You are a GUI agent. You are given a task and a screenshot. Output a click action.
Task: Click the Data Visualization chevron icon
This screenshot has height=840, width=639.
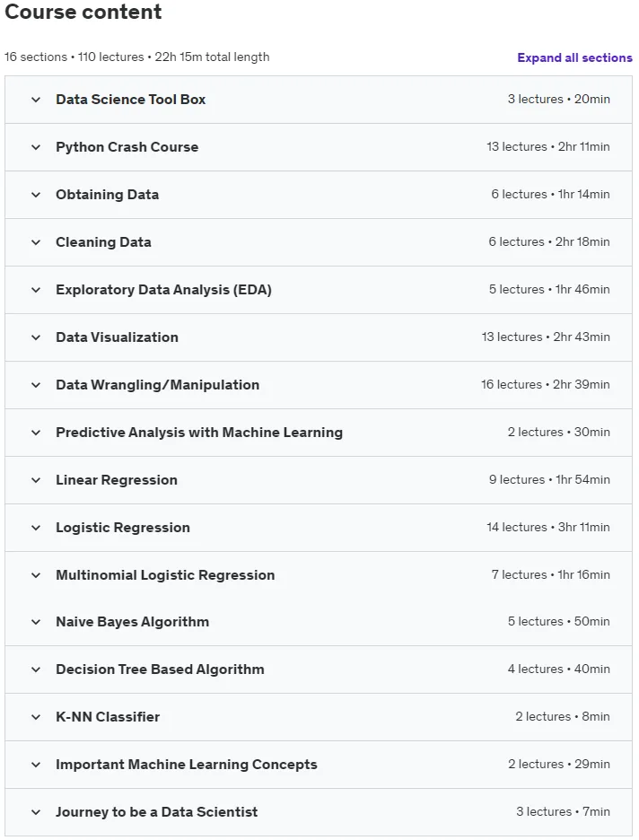(x=36, y=337)
